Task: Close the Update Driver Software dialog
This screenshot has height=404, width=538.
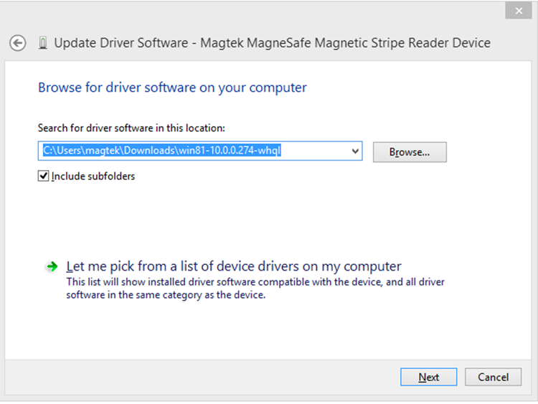Action: click(519, 11)
